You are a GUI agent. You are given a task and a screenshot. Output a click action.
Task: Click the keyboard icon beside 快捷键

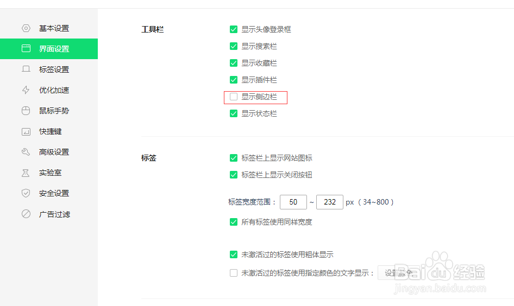pyautogui.click(x=26, y=131)
